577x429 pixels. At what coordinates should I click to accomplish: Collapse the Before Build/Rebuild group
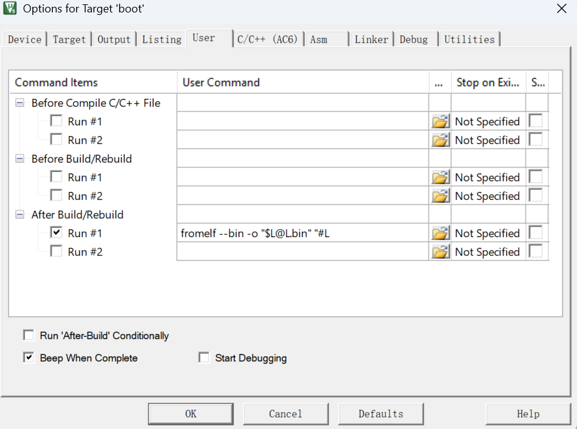click(21, 159)
